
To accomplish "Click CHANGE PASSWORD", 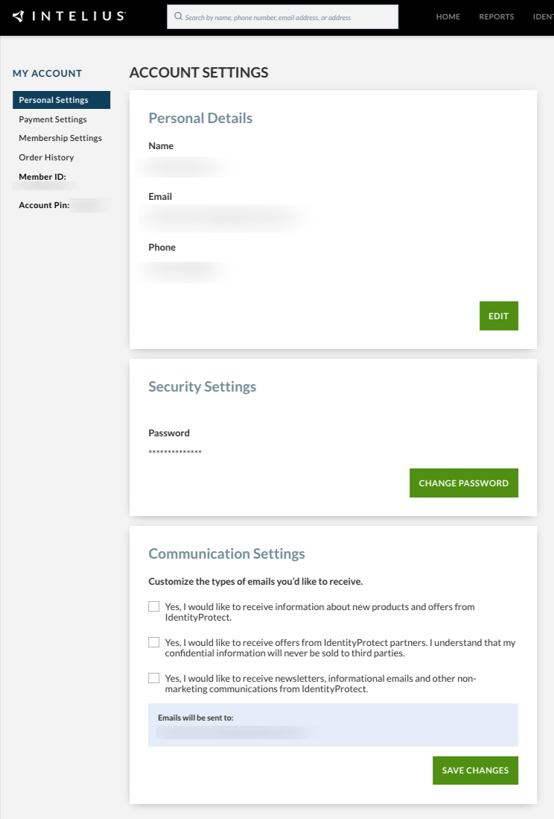I will [463, 483].
